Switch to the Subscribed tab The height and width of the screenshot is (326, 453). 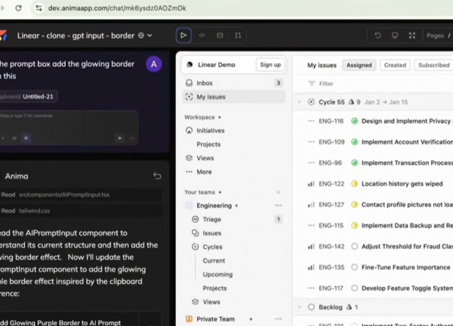(x=433, y=66)
